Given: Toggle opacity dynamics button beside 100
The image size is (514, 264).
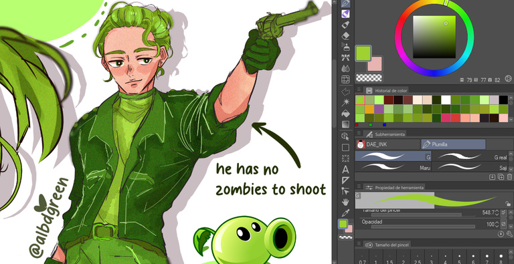Looking at the screenshot, I should (x=503, y=225).
